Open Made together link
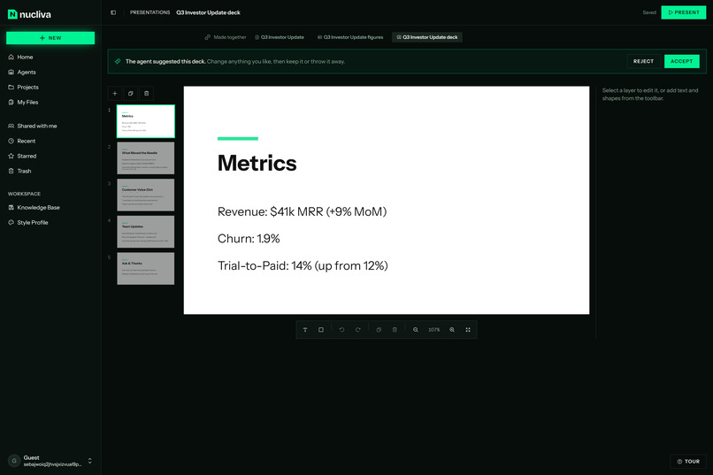Viewport: 713px width, 475px height. [226, 37]
